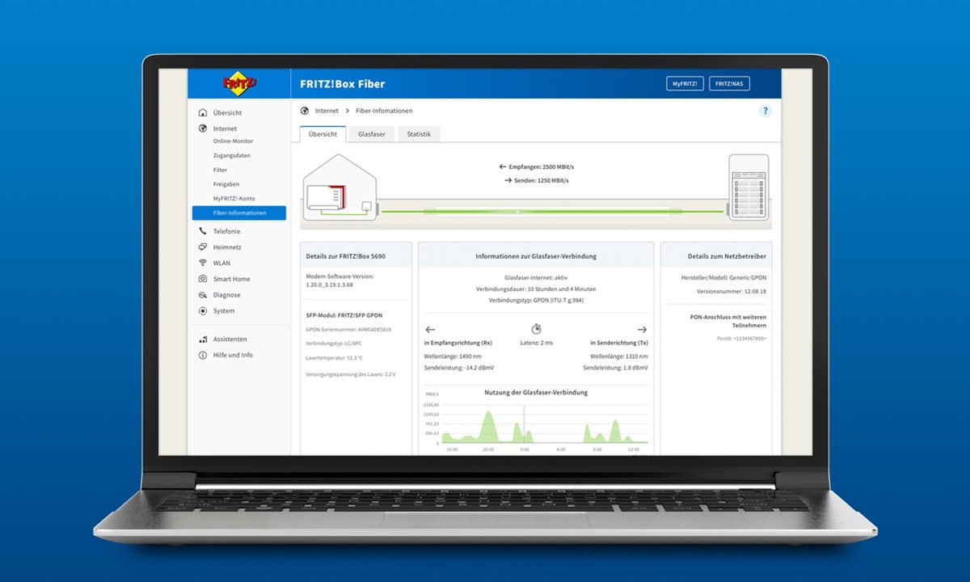This screenshot has width=970, height=582.
Task: Select the Übersicht tab
Action: pos(323,134)
